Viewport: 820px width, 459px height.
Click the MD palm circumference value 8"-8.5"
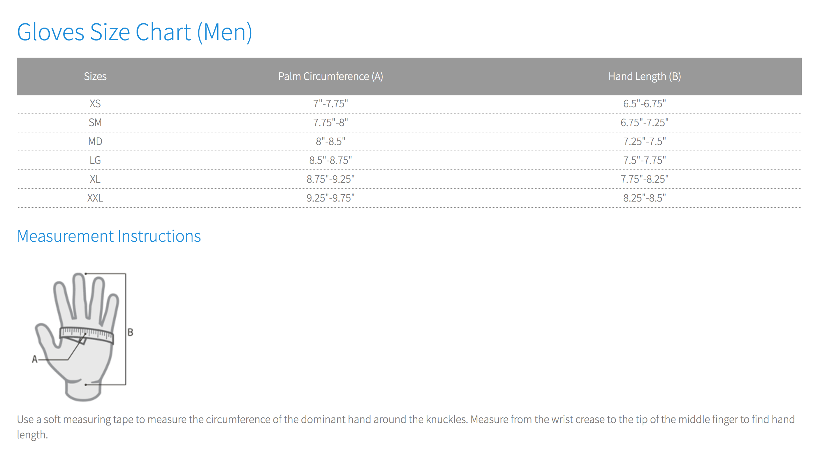(330, 141)
